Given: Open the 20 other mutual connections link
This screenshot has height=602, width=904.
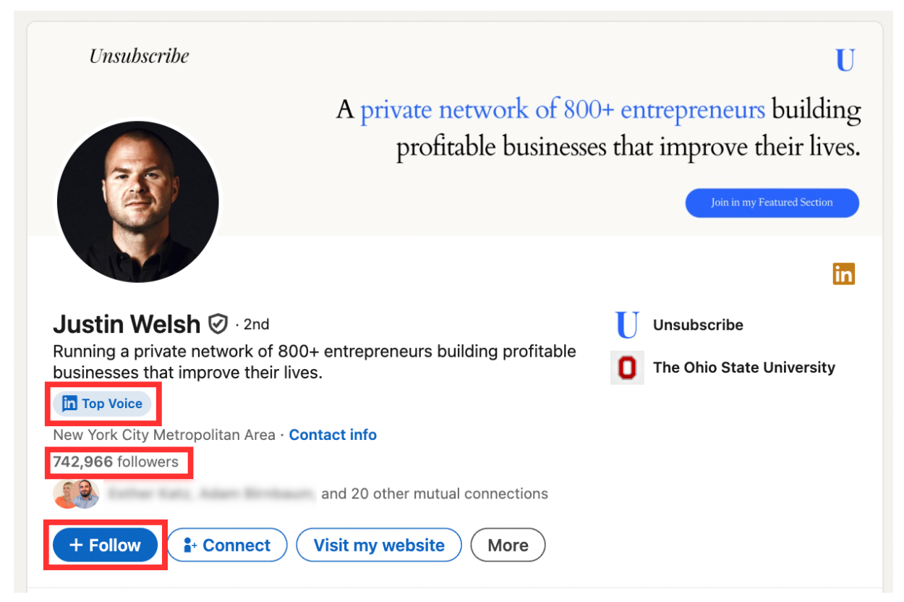Looking at the screenshot, I should (435, 494).
